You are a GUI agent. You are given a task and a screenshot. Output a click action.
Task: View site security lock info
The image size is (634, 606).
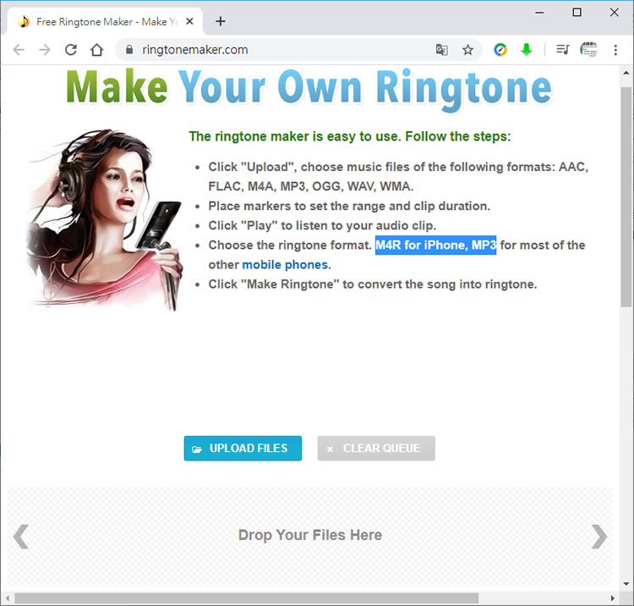tap(129, 50)
